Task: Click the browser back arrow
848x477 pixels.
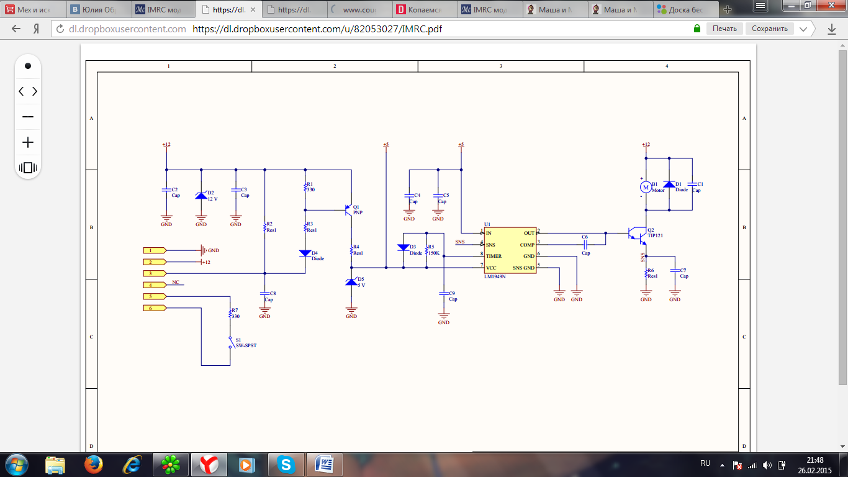Action: tap(16, 29)
